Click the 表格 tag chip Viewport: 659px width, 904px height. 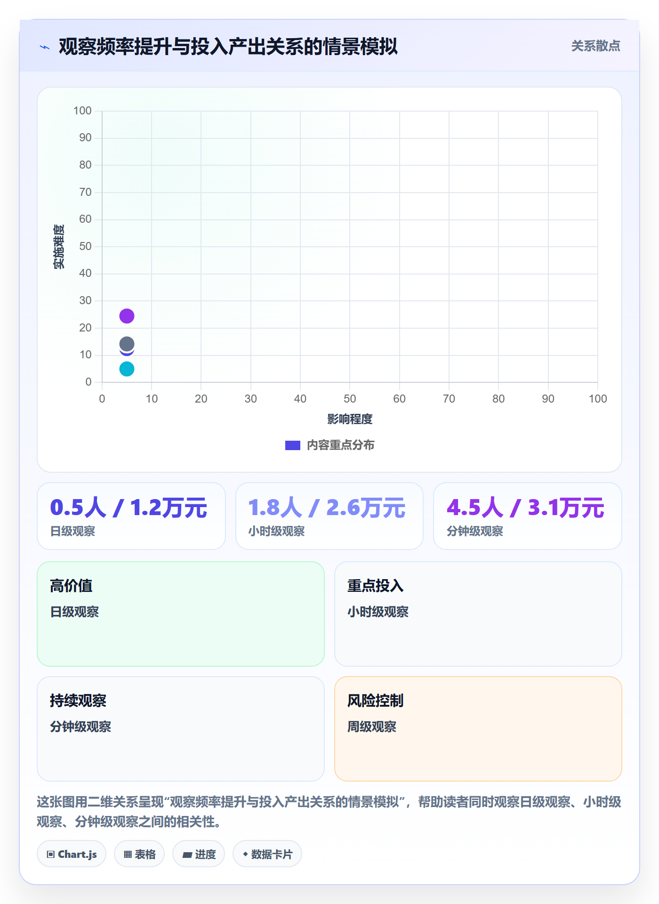[x=139, y=854]
